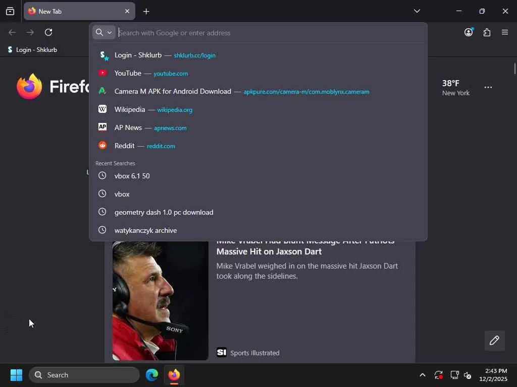Go back with the back arrow
This screenshot has height=387, width=517.
[x=12, y=32]
